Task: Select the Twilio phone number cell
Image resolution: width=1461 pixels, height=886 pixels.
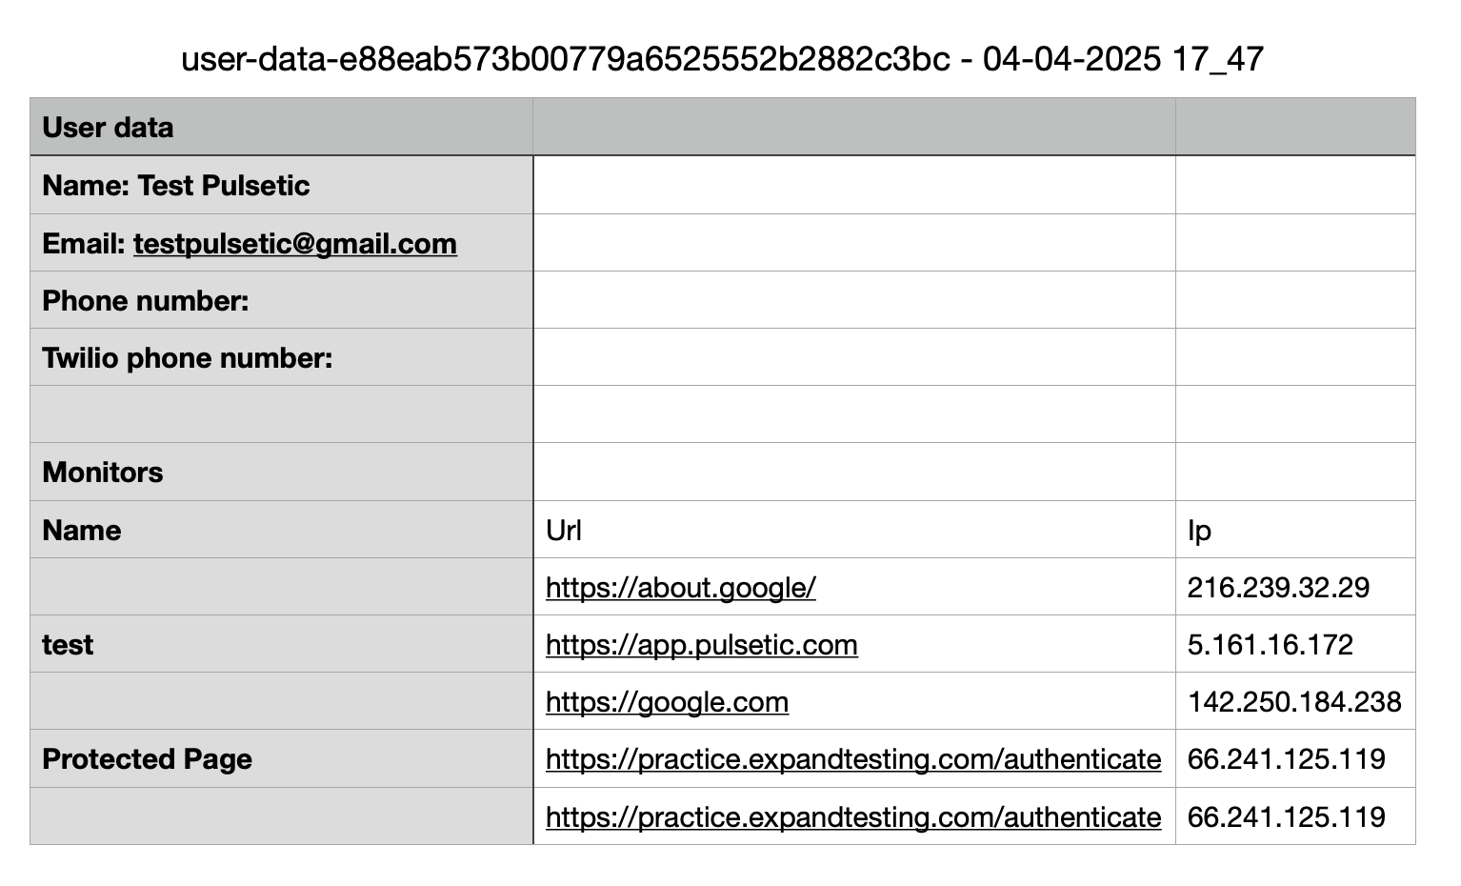Action: 282,357
